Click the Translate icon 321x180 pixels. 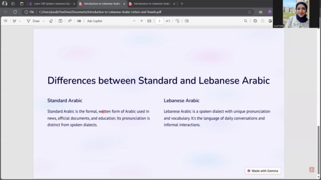(79, 21)
